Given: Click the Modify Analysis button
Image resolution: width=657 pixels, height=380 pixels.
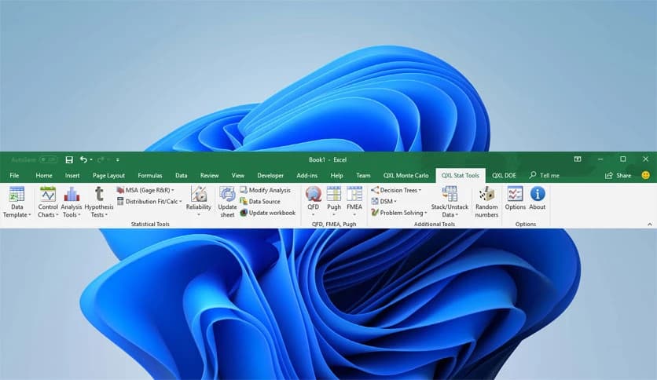Looking at the screenshot, I should pyautogui.click(x=266, y=190).
